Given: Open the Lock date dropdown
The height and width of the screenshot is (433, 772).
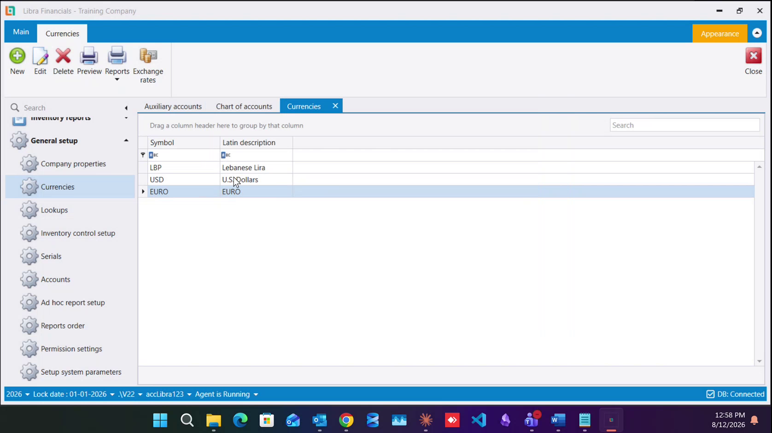Looking at the screenshot, I should [74, 394].
